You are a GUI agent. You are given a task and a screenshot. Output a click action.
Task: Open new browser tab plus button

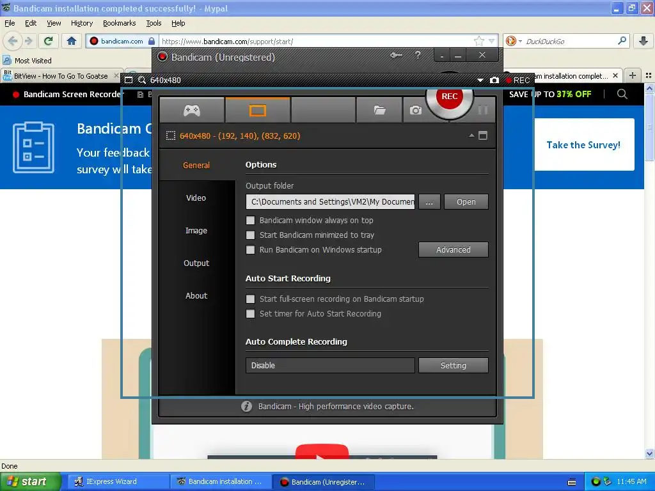click(x=633, y=75)
